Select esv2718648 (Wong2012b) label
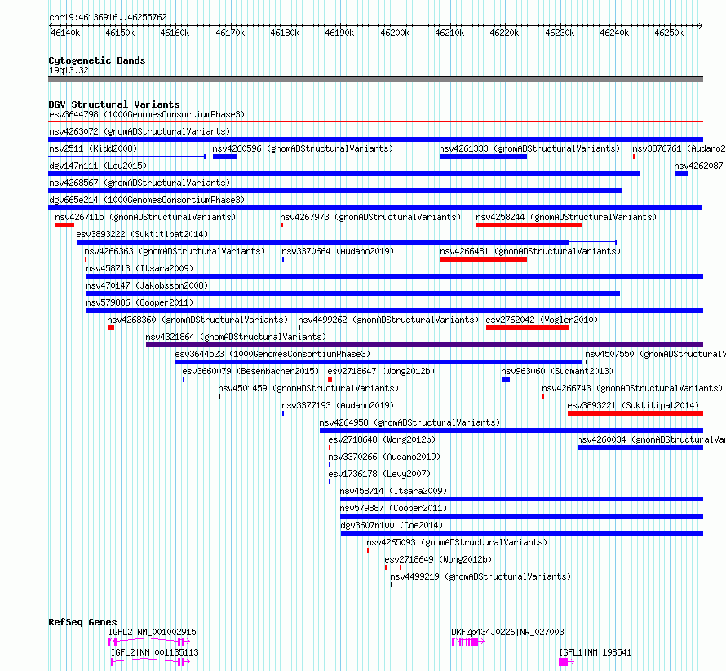The height and width of the screenshot is (671, 726). point(382,439)
